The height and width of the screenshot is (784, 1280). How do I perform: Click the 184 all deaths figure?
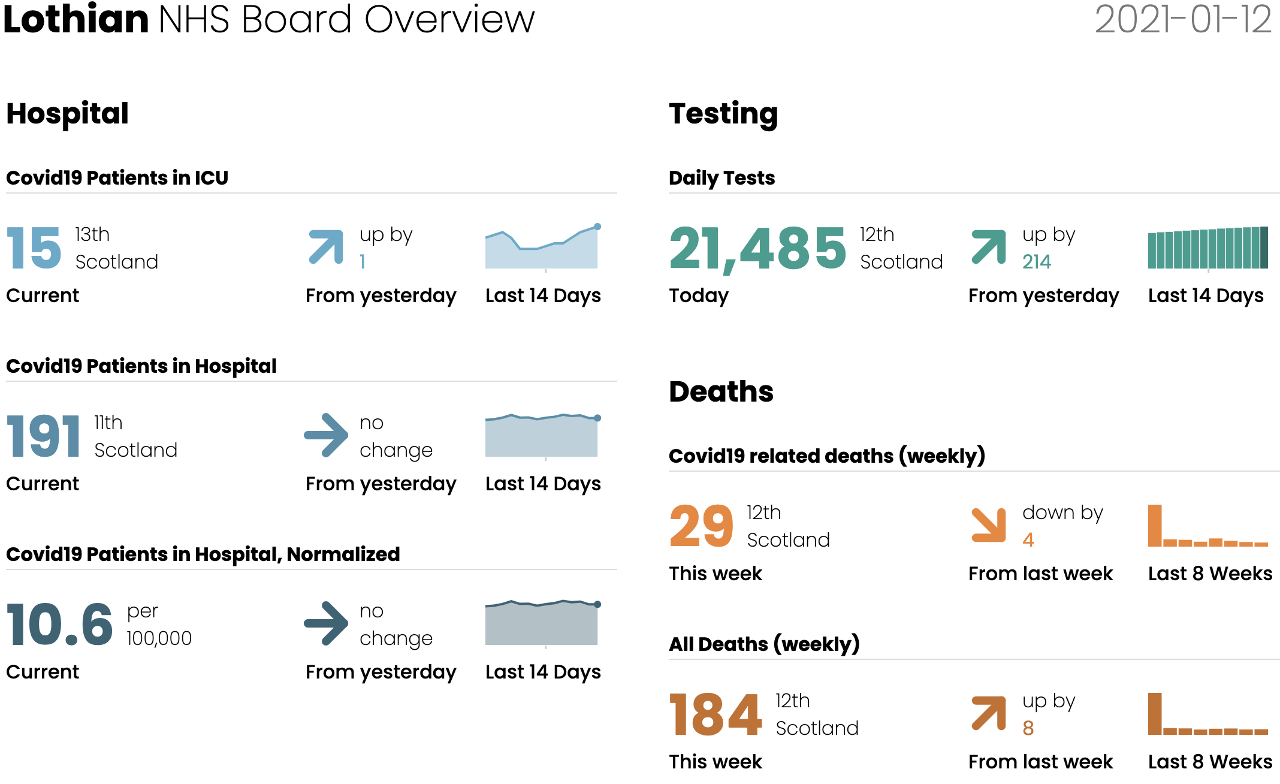point(716,714)
